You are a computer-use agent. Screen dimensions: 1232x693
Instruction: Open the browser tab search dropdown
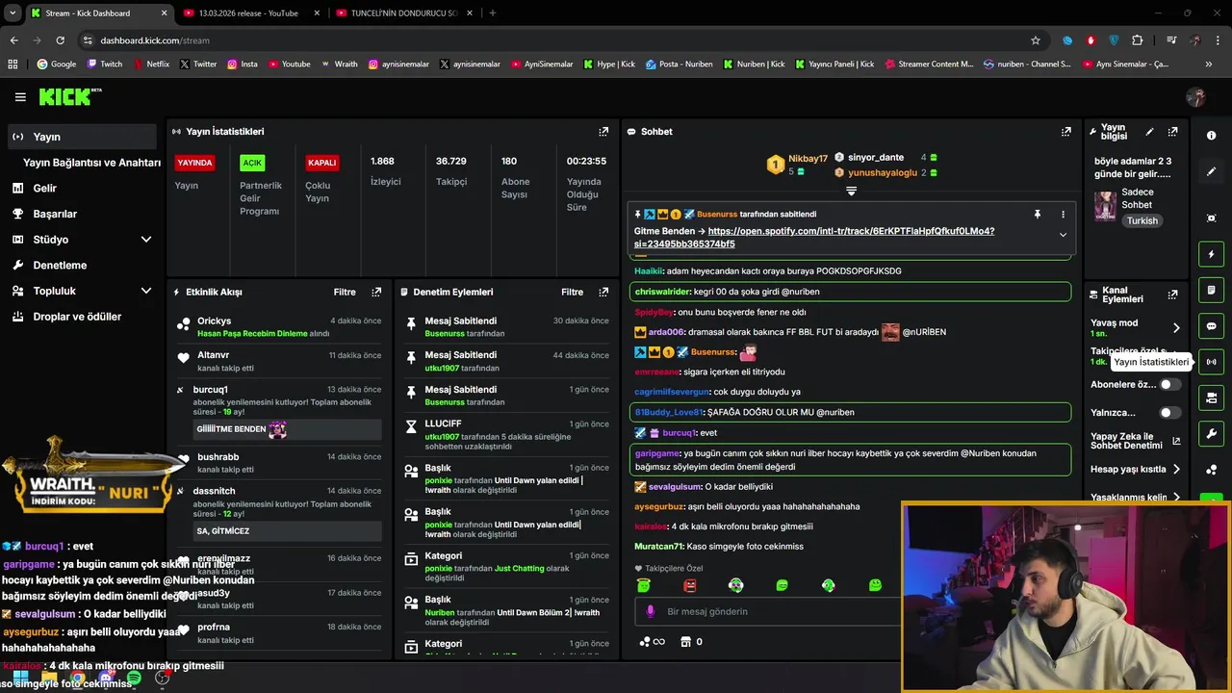(x=13, y=13)
